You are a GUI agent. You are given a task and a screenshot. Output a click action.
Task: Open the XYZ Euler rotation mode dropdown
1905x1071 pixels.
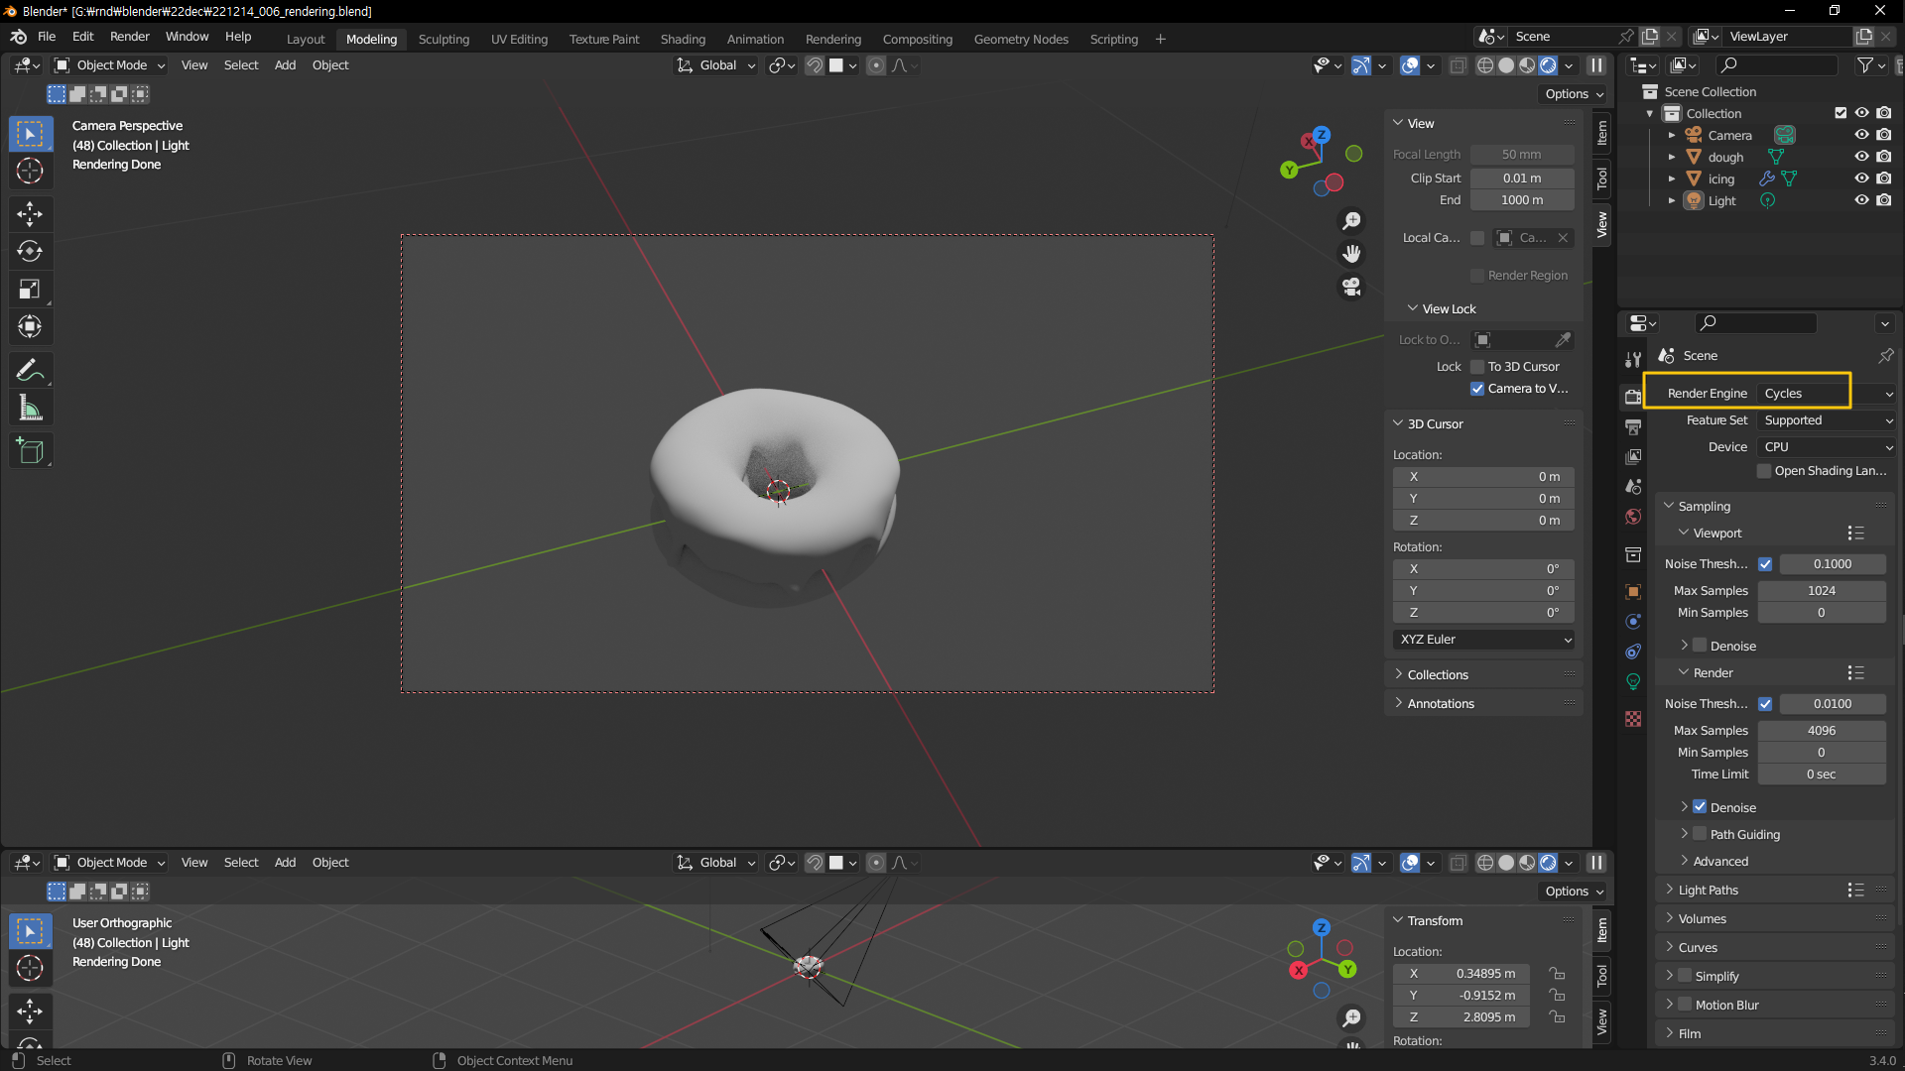1483,640
